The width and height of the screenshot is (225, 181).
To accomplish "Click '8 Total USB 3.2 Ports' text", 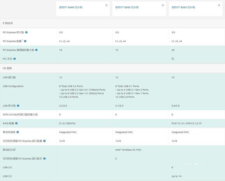I will coord(71,86).
